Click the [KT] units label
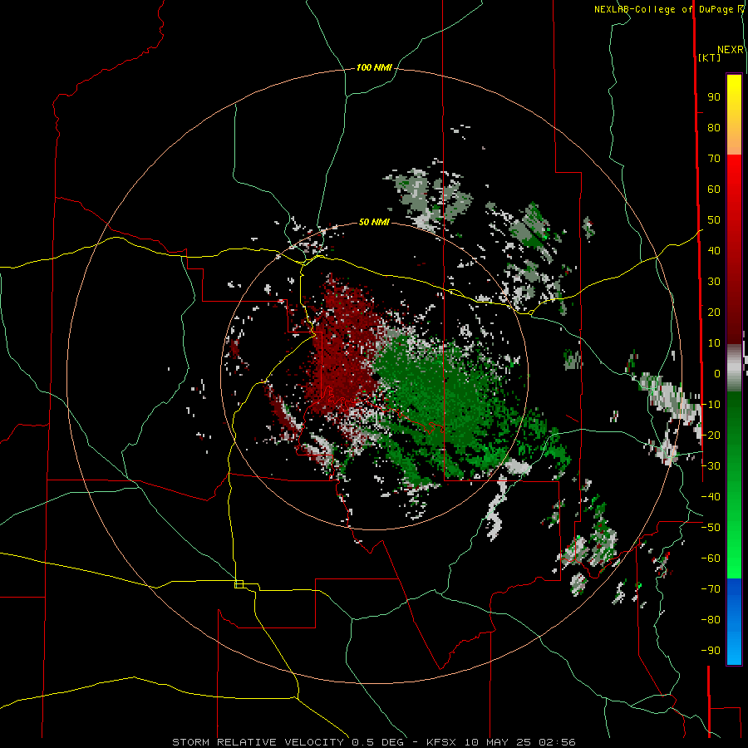Screen dimensions: 748x748 coord(710,57)
